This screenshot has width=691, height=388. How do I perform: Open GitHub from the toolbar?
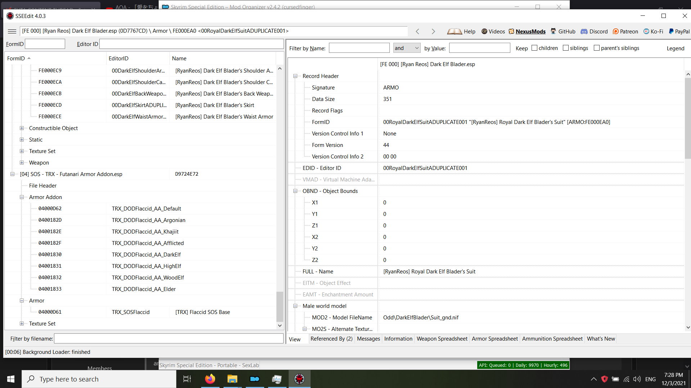tap(563, 31)
